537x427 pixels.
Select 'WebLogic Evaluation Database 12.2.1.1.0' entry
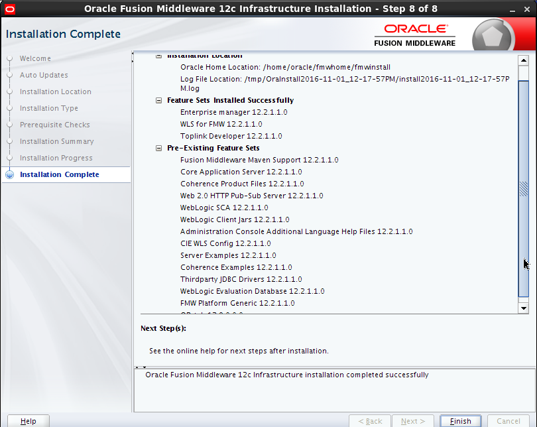253,291
